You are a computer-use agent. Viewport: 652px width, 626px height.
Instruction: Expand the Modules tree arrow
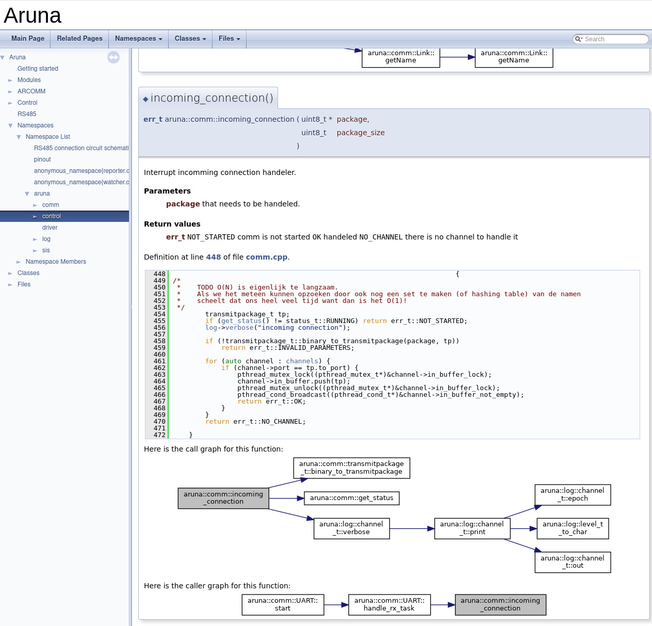click(10, 81)
